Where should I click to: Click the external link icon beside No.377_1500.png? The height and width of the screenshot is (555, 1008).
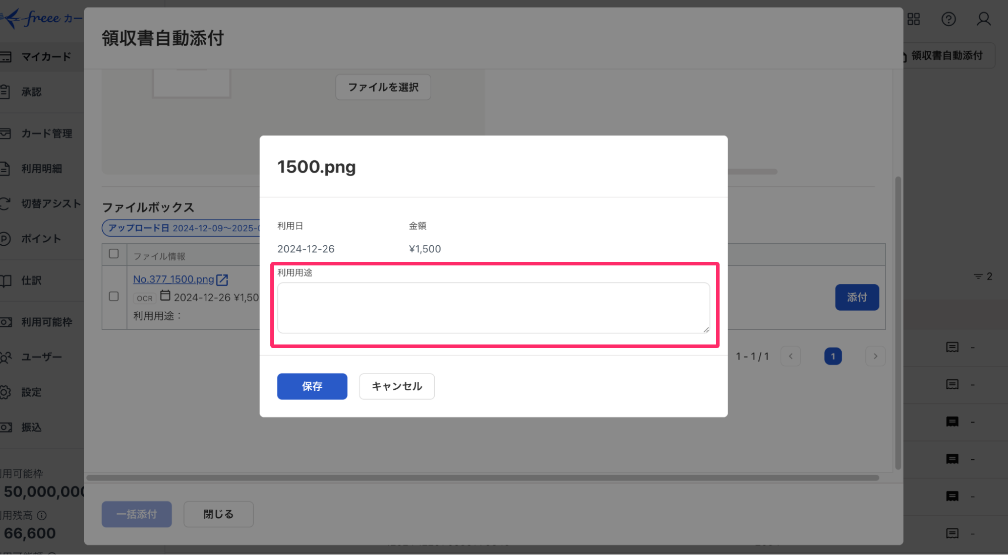222,280
